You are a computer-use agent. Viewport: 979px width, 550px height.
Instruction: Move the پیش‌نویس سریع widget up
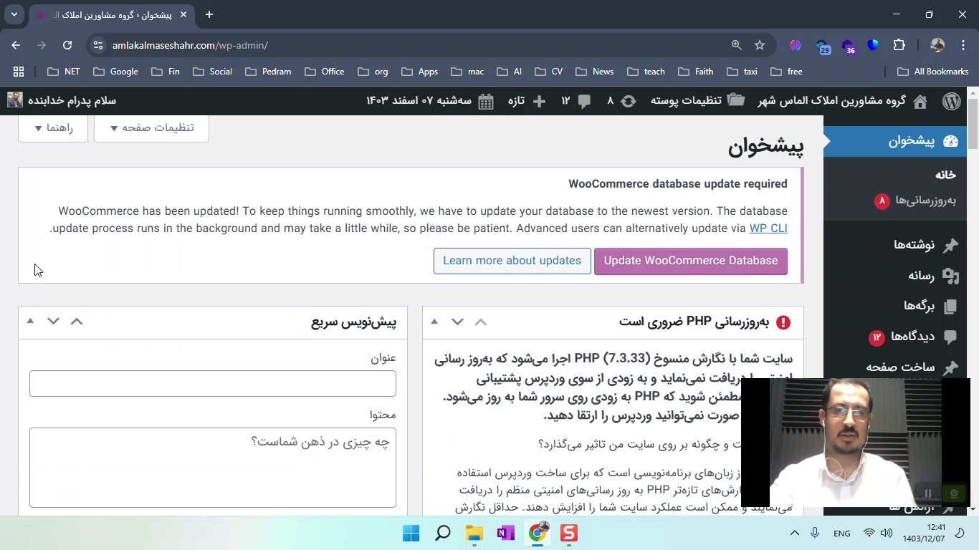click(77, 321)
